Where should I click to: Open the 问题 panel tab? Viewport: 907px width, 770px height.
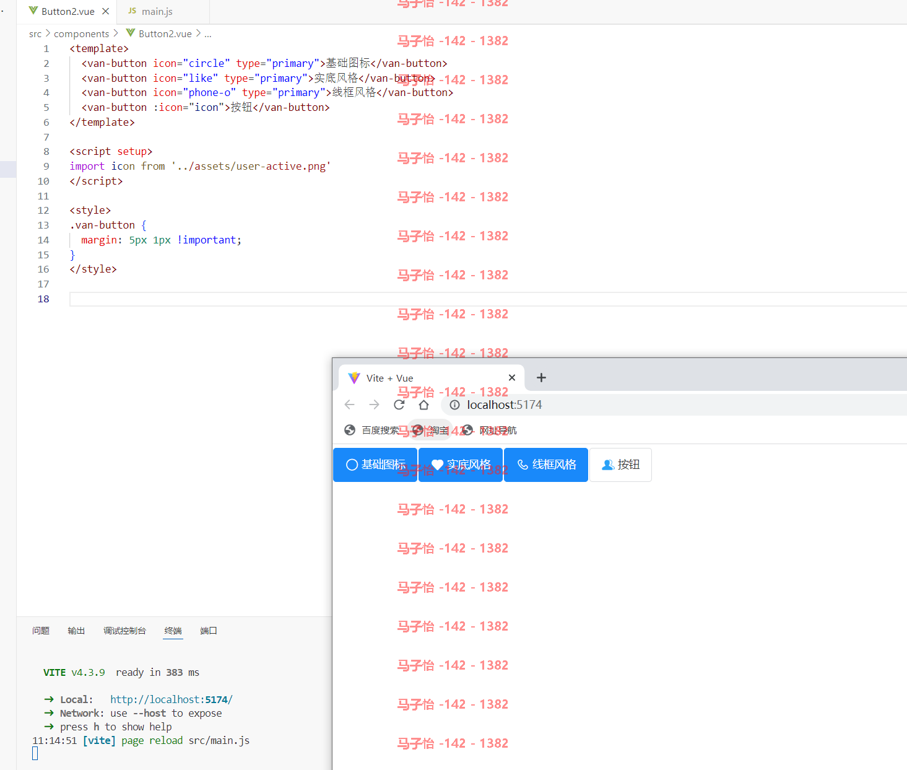coord(41,631)
